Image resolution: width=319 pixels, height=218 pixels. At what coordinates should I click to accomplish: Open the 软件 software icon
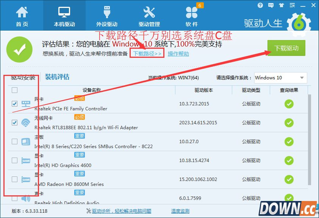[x=192, y=16]
